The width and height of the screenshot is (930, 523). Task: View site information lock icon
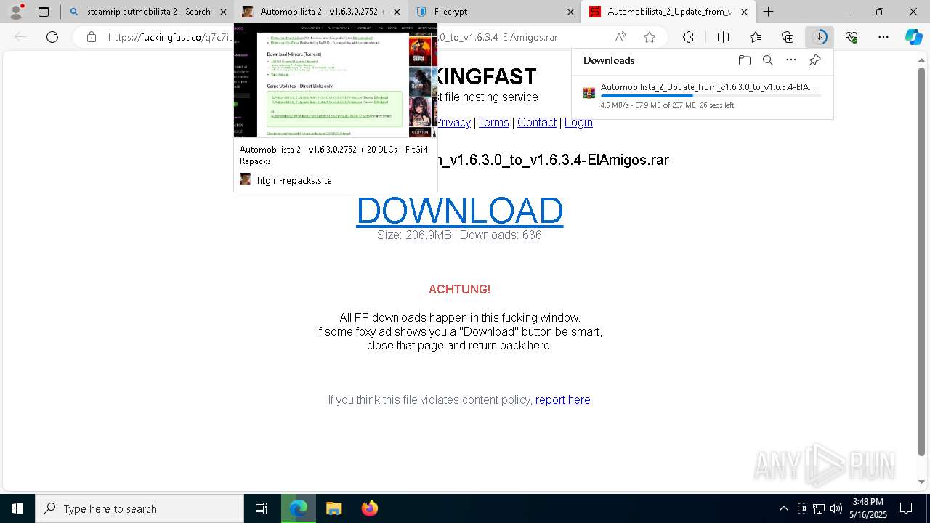[91, 37]
